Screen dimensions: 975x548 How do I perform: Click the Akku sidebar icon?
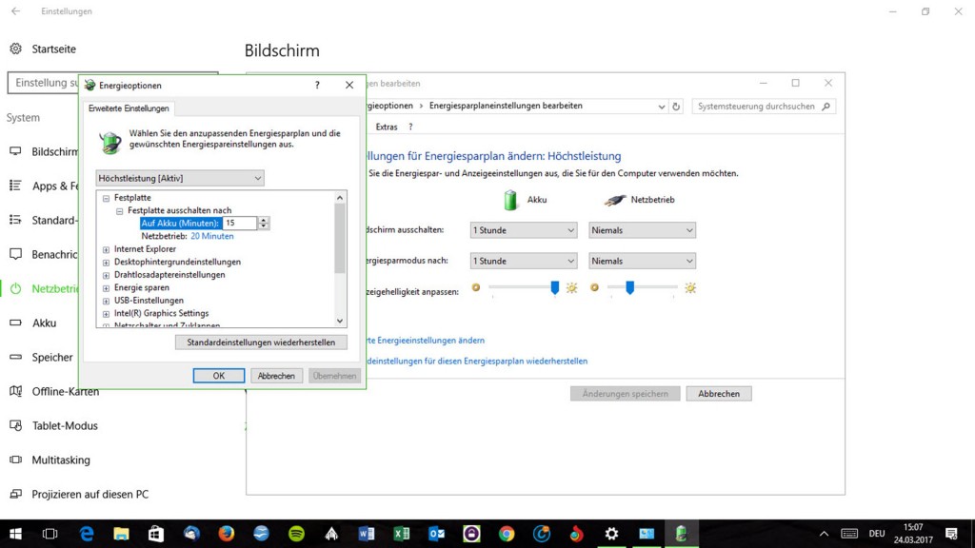click(x=15, y=323)
